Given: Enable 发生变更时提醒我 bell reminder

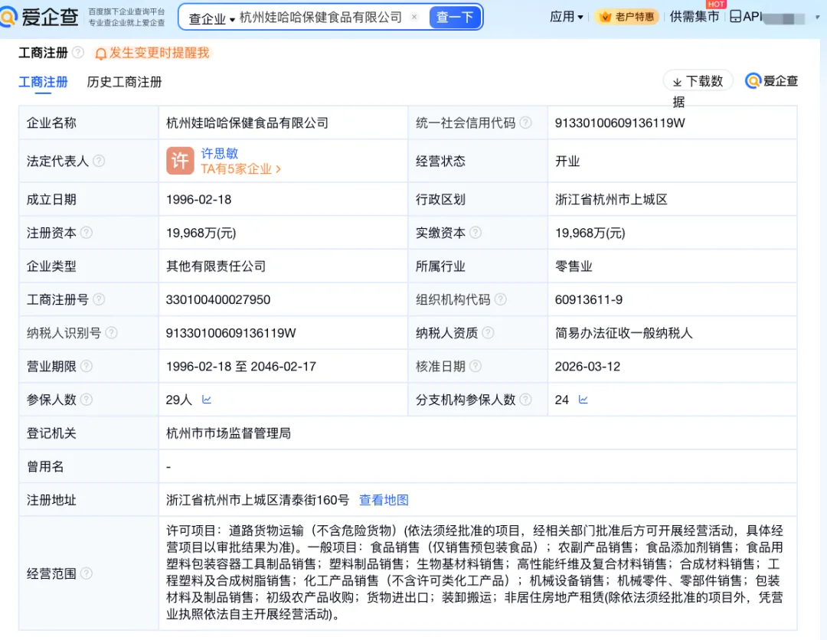Looking at the screenshot, I should 152,53.
